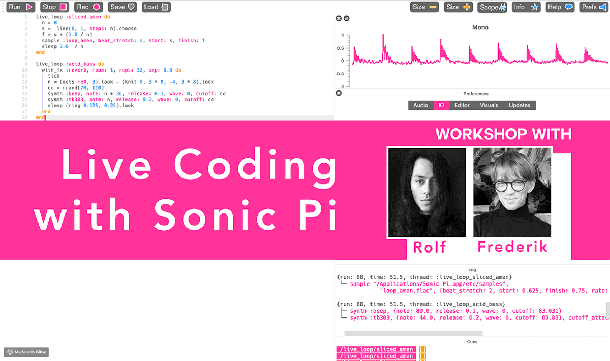Open the Info panel
The width and height of the screenshot is (610, 361).
[x=526, y=7]
